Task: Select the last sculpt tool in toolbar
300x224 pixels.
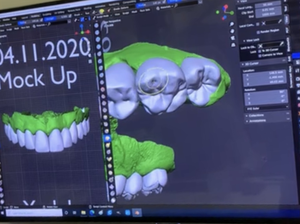Action: point(113,200)
